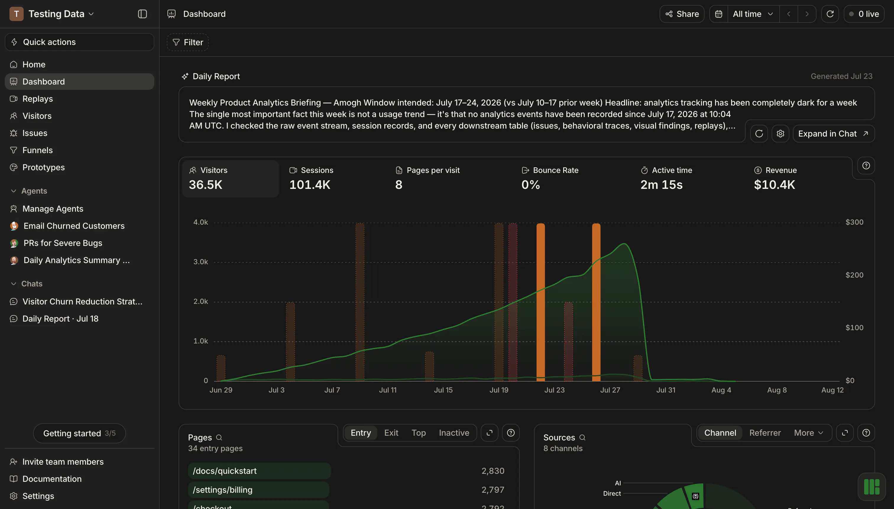Viewport: 894px width, 509px height.
Task: Open Settings in sidebar
Action: pyautogui.click(x=79, y=496)
